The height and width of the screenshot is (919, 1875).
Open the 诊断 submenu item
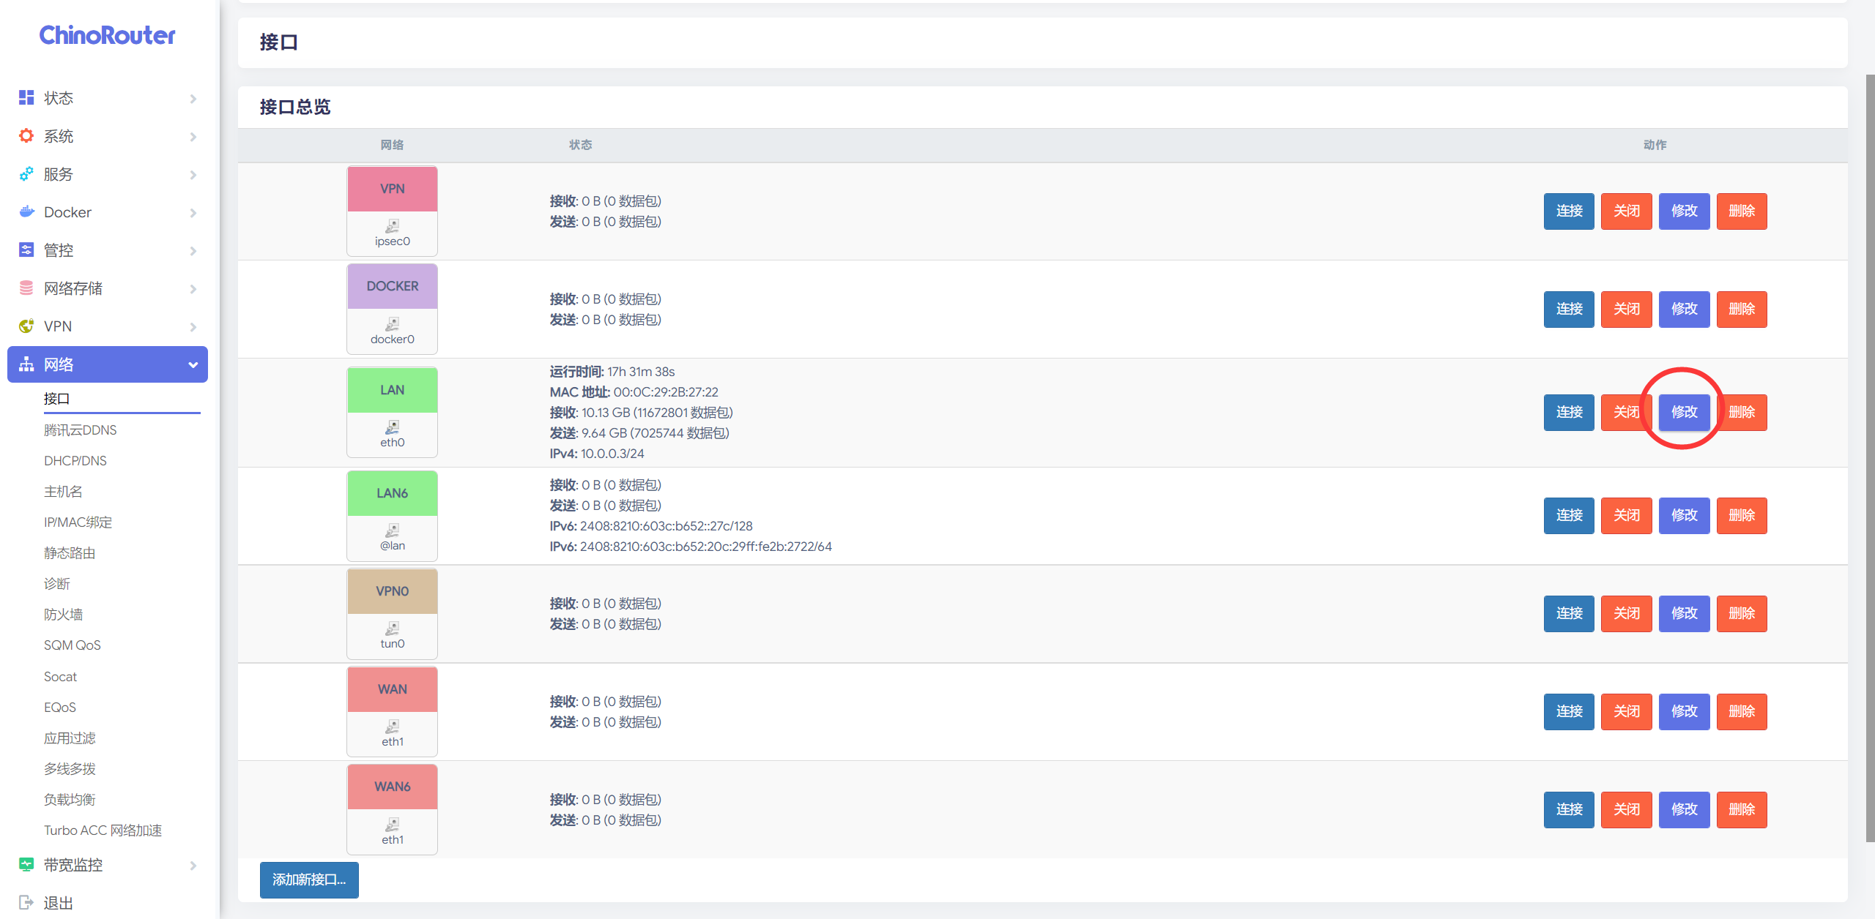click(57, 583)
